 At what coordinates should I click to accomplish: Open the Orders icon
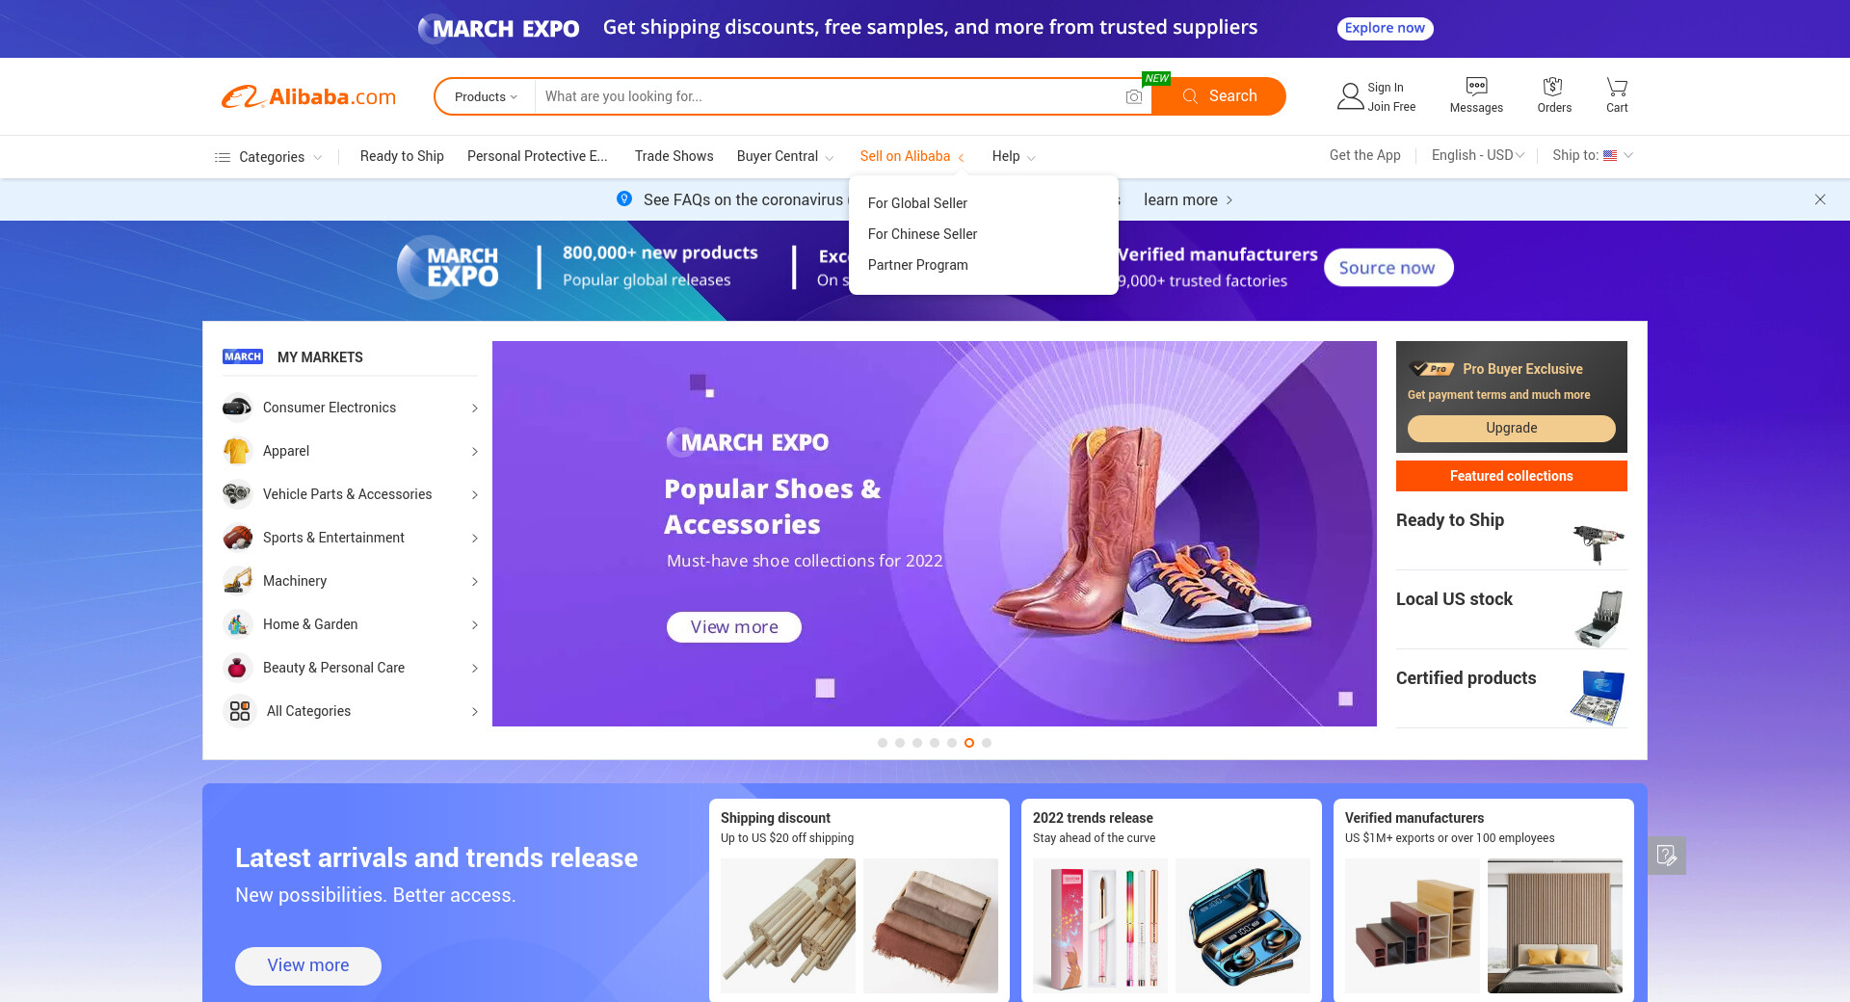1553,86
